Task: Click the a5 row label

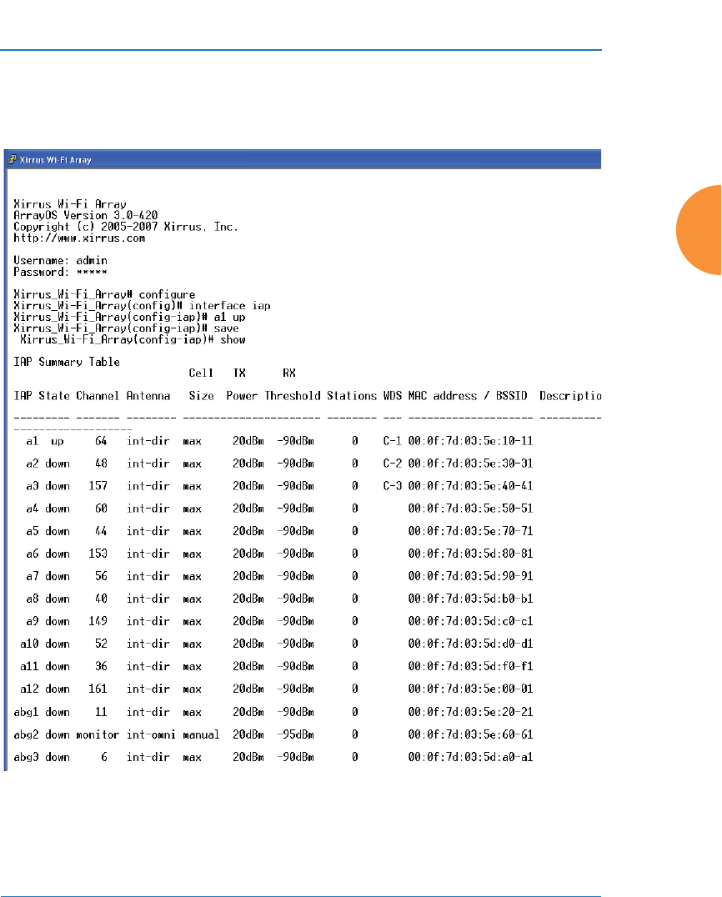Action: pyautogui.click(x=32, y=532)
